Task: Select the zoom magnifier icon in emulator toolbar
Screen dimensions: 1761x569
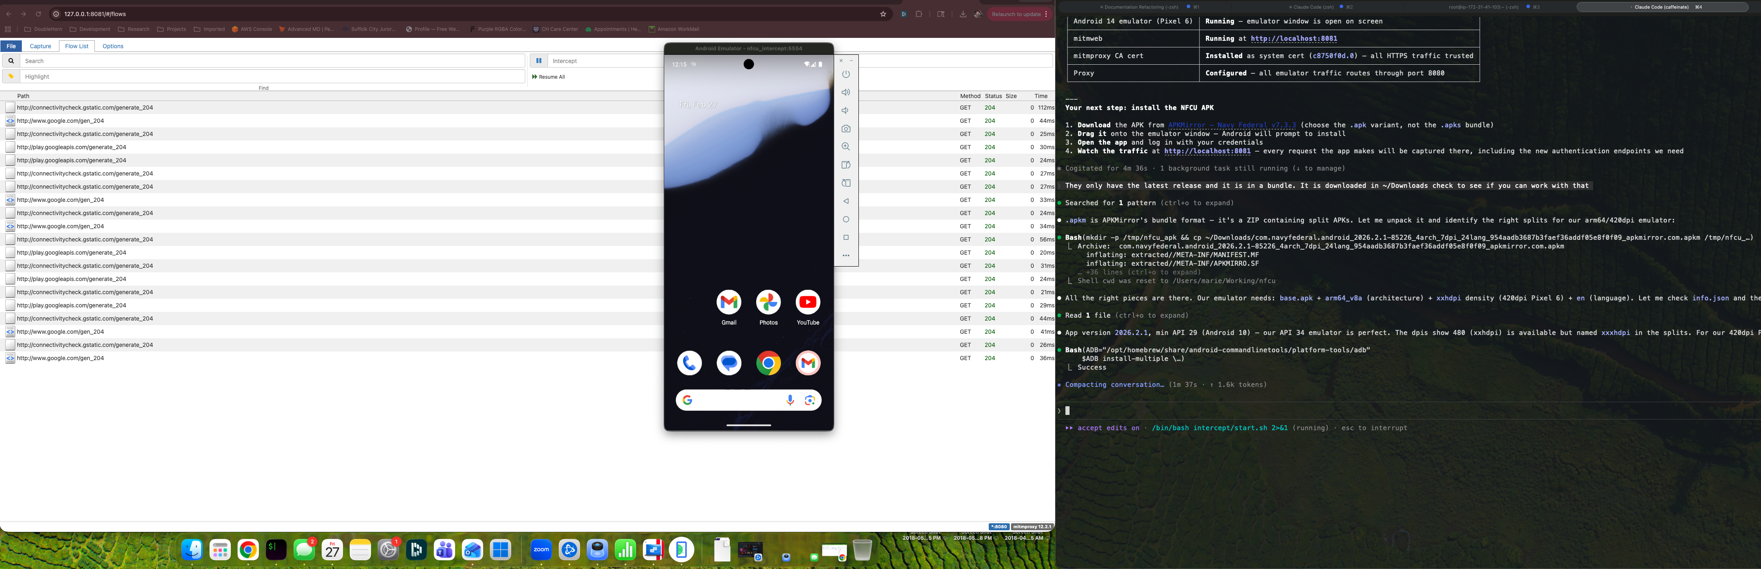Action: point(846,146)
